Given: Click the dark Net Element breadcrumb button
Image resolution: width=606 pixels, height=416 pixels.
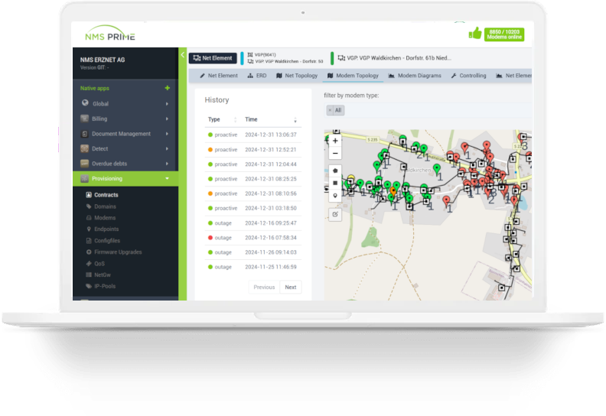Looking at the screenshot, I should click(213, 58).
